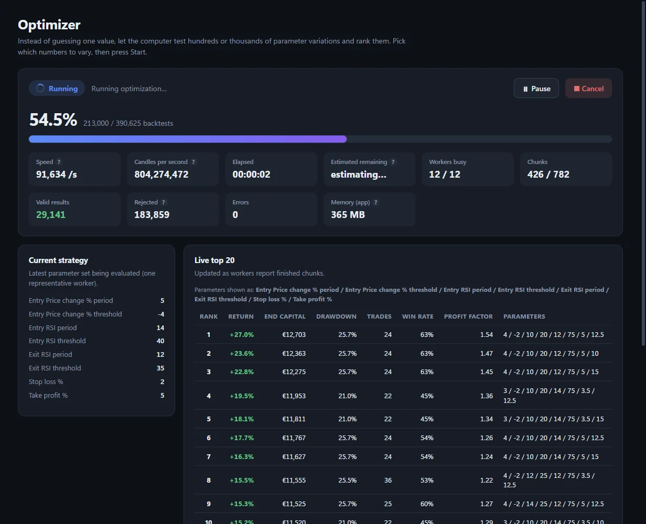Click the Stop loss % row
This screenshot has height=524, width=646.
96,381
